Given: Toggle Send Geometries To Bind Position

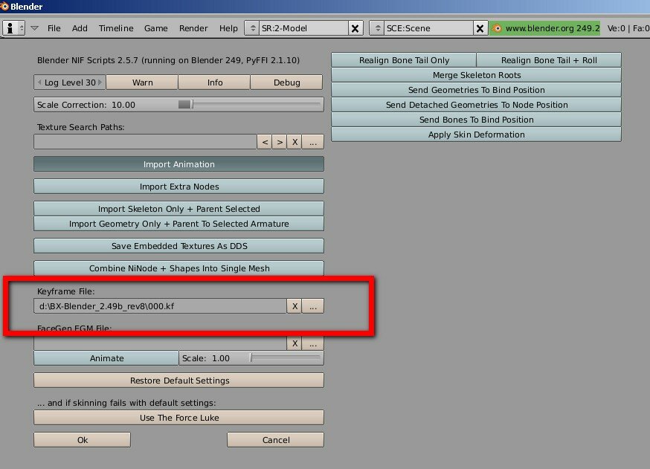Looking at the screenshot, I should 476,90.
